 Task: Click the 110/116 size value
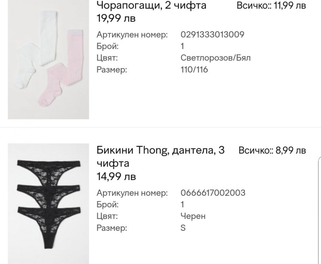pyautogui.click(x=194, y=70)
